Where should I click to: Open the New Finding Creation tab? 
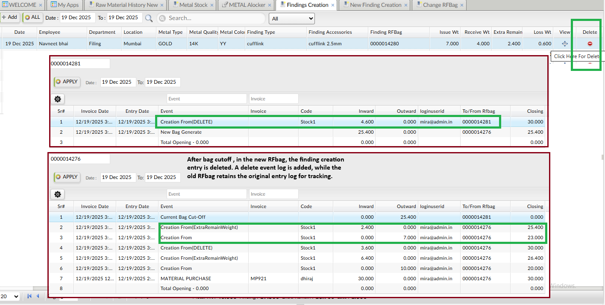(375, 5)
